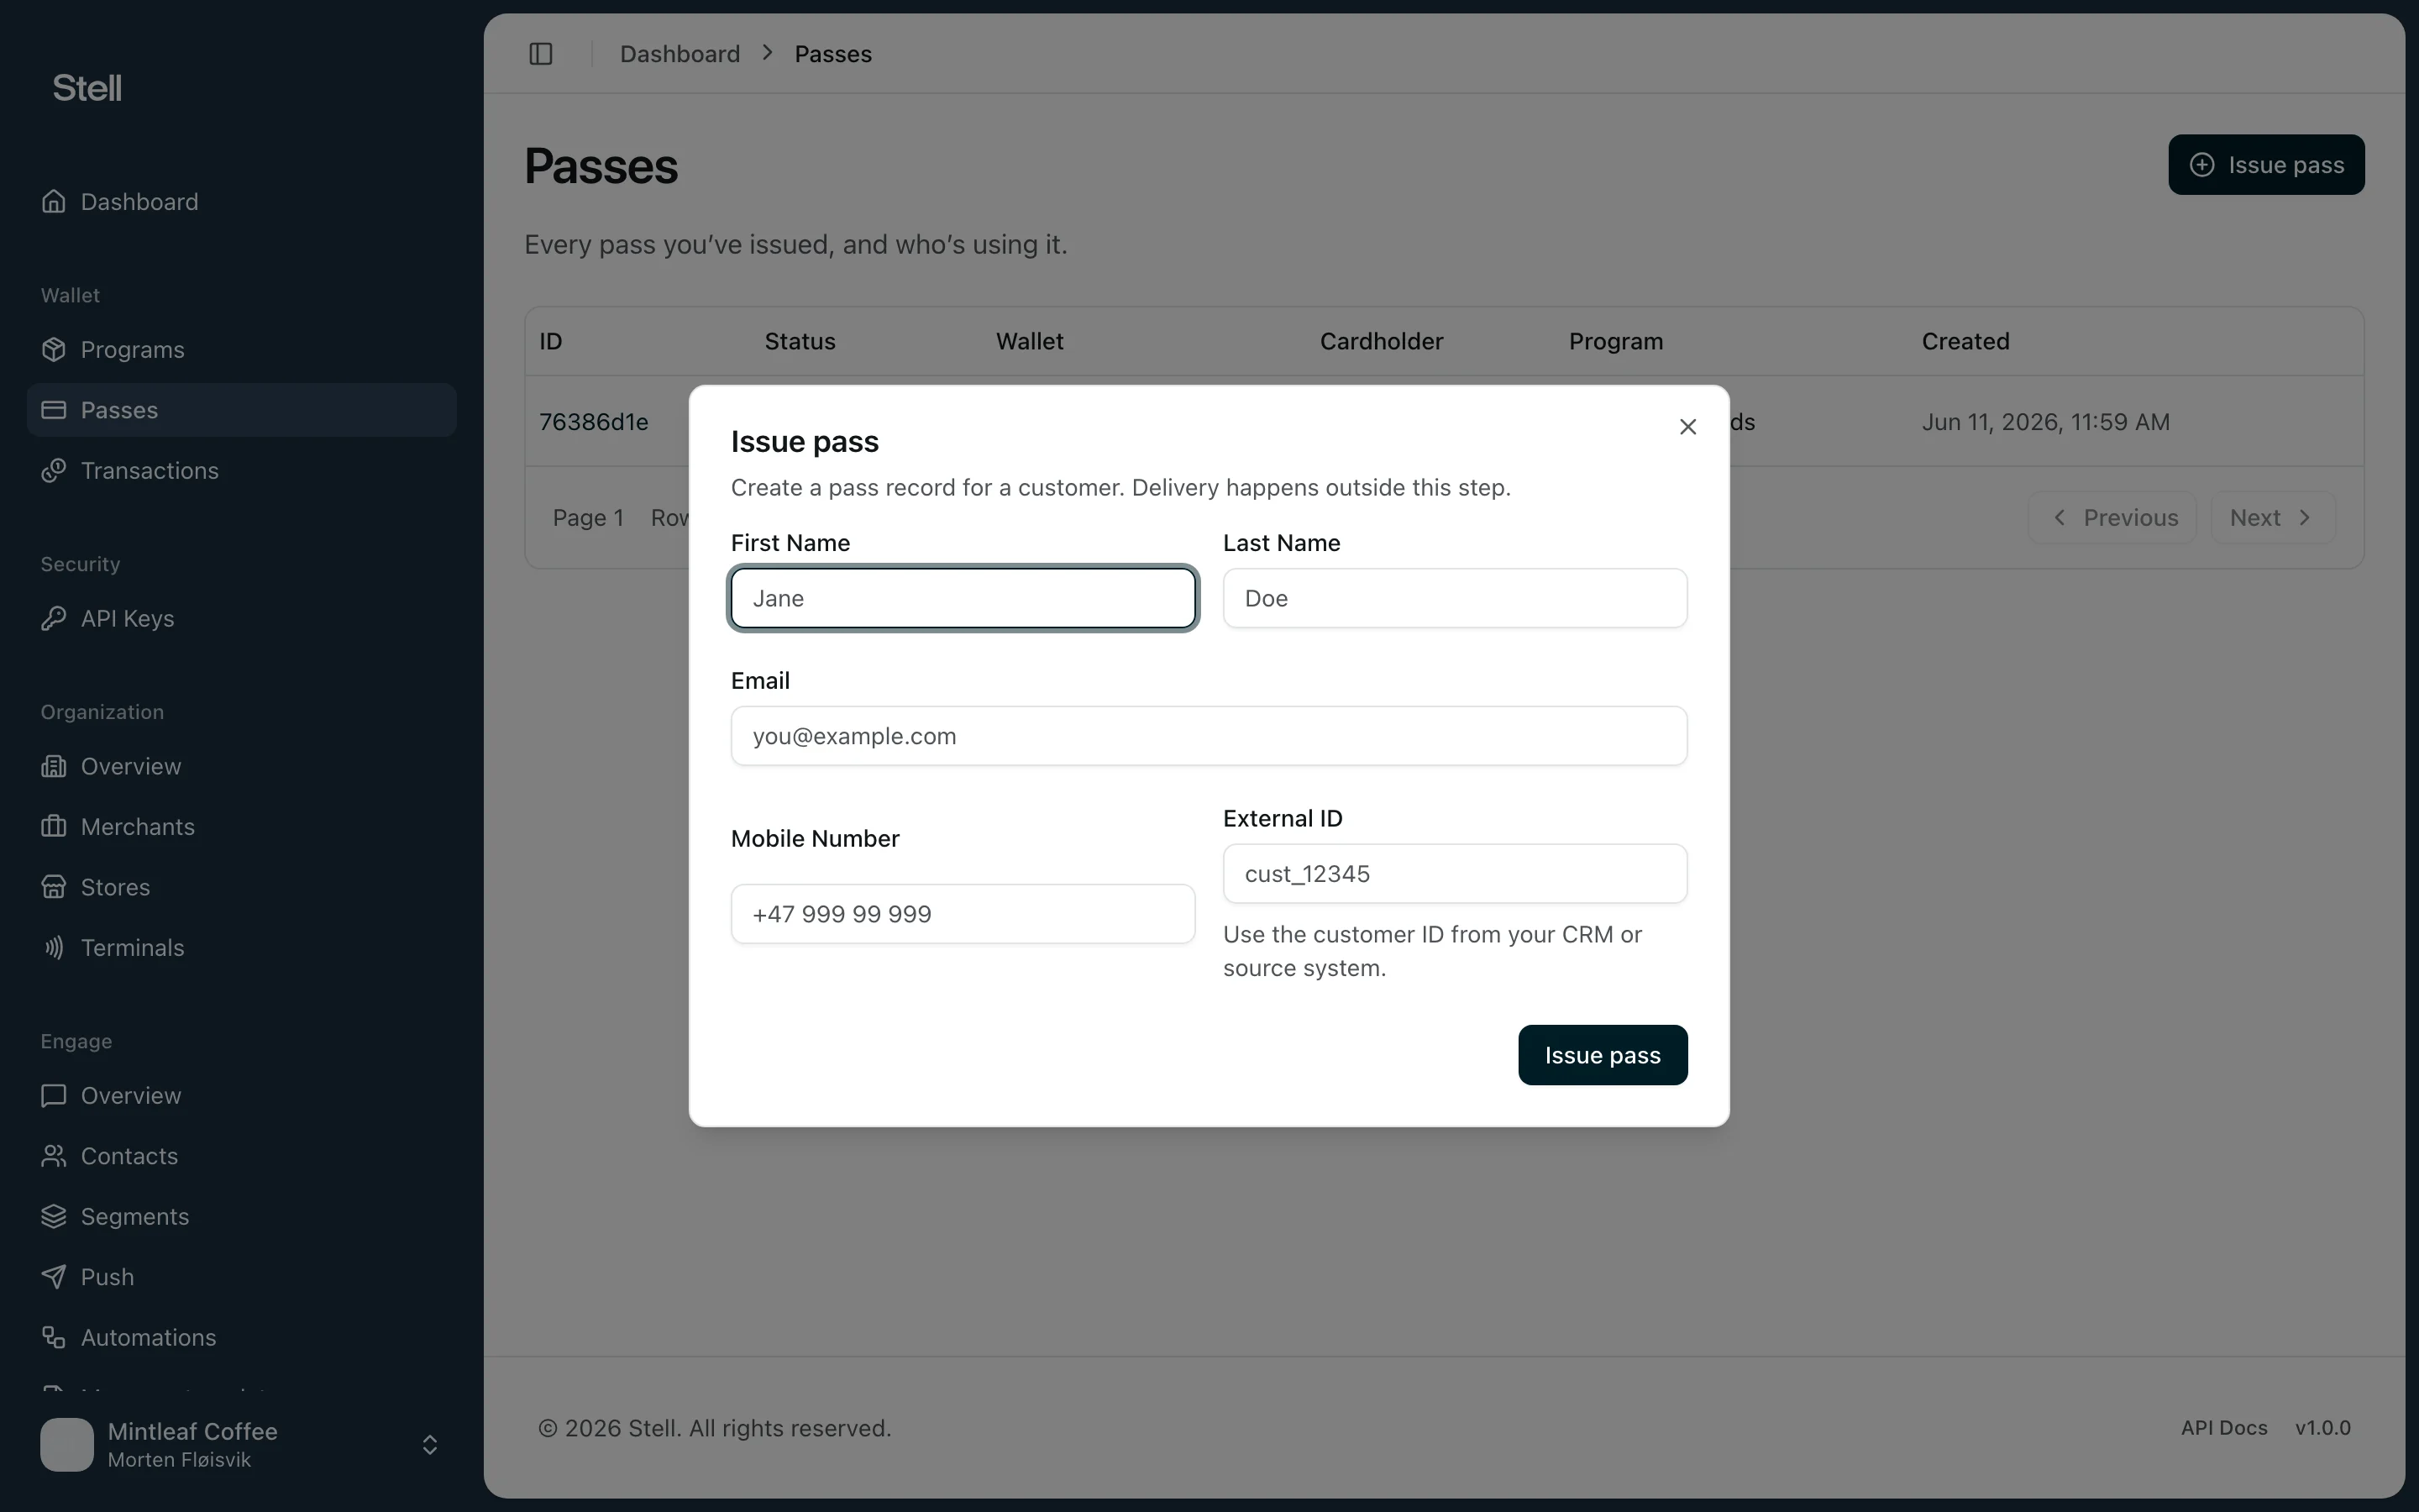Open Dashboard in the sidebar
The height and width of the screenshot is (1512, 2419).
pos(242,202)
